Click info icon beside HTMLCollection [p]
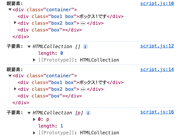This screenshot has height=136, width=178. (x=88, y=113)
